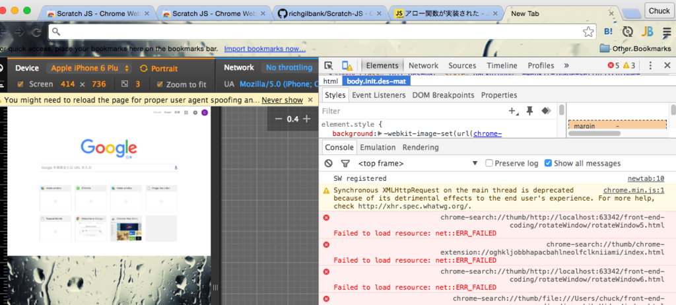Select the inspect element picker icon
The height and width of the screenshot is (305, 676).
pos(329,65)
